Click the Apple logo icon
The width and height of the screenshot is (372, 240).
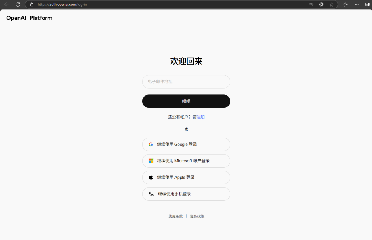[151, 177]
